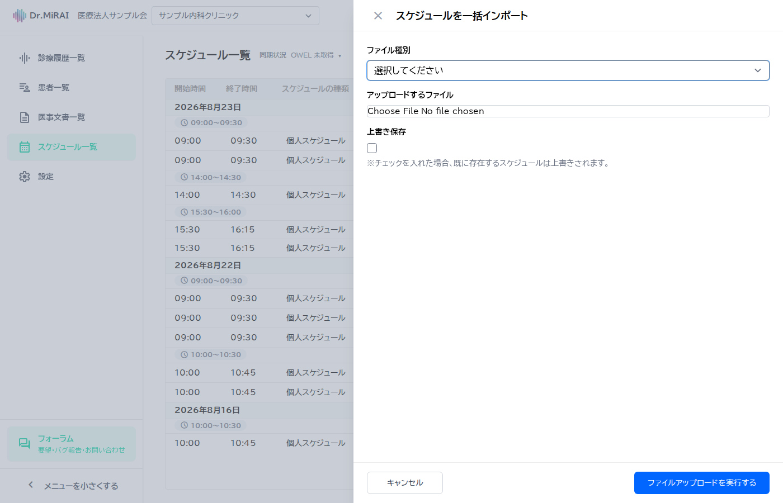Click the 医事文書一覧 document icon
The image size is (783, 503).
[25, 117]
